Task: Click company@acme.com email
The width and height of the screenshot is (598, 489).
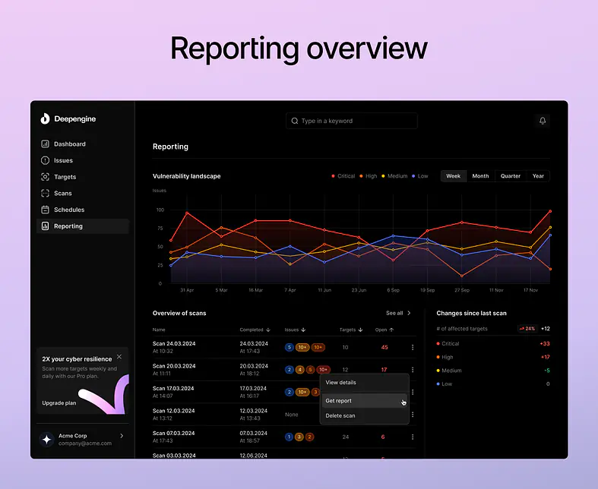Action: click(85, 443)
